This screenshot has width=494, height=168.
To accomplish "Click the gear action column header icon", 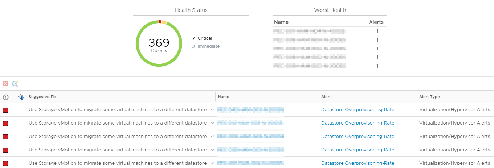I will coord(21,97).
